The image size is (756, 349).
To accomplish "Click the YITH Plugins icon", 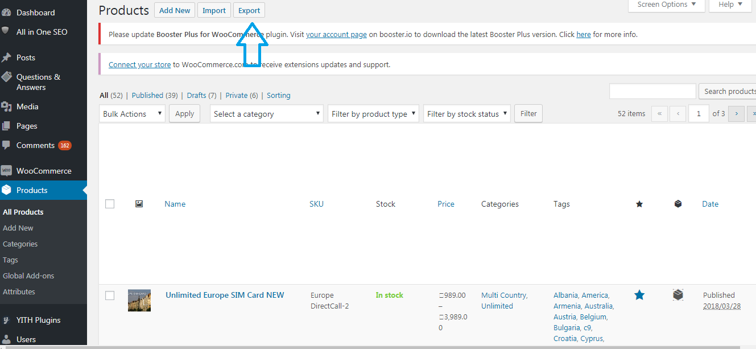I will pos(6,320).
